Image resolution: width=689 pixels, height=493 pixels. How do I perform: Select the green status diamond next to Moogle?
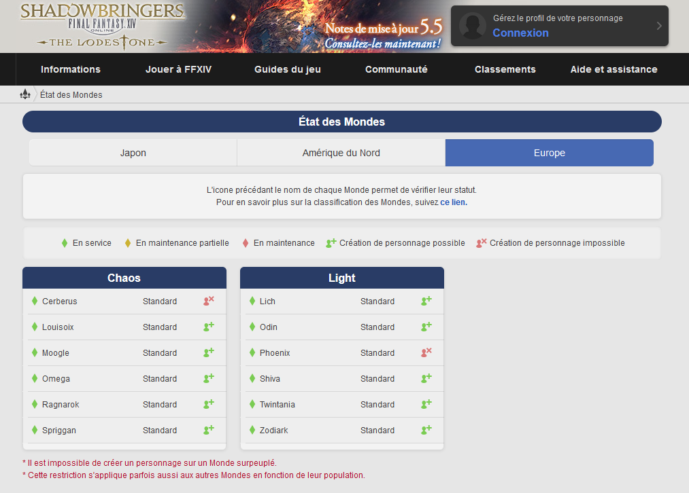33,352
